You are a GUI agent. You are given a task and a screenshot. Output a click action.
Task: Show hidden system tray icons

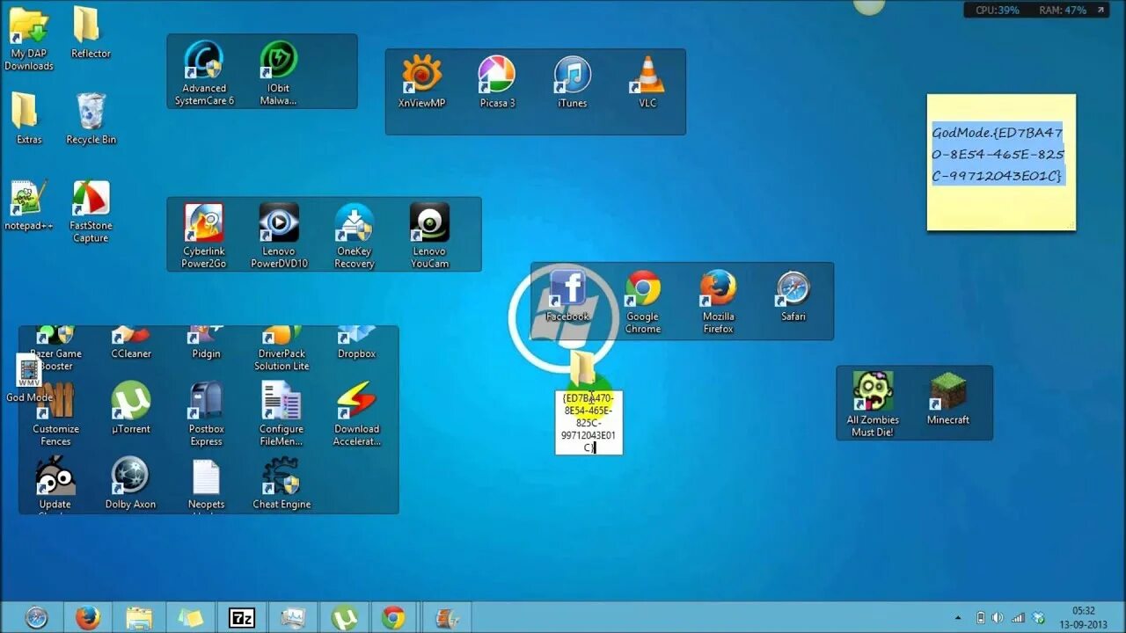(958, 618)
